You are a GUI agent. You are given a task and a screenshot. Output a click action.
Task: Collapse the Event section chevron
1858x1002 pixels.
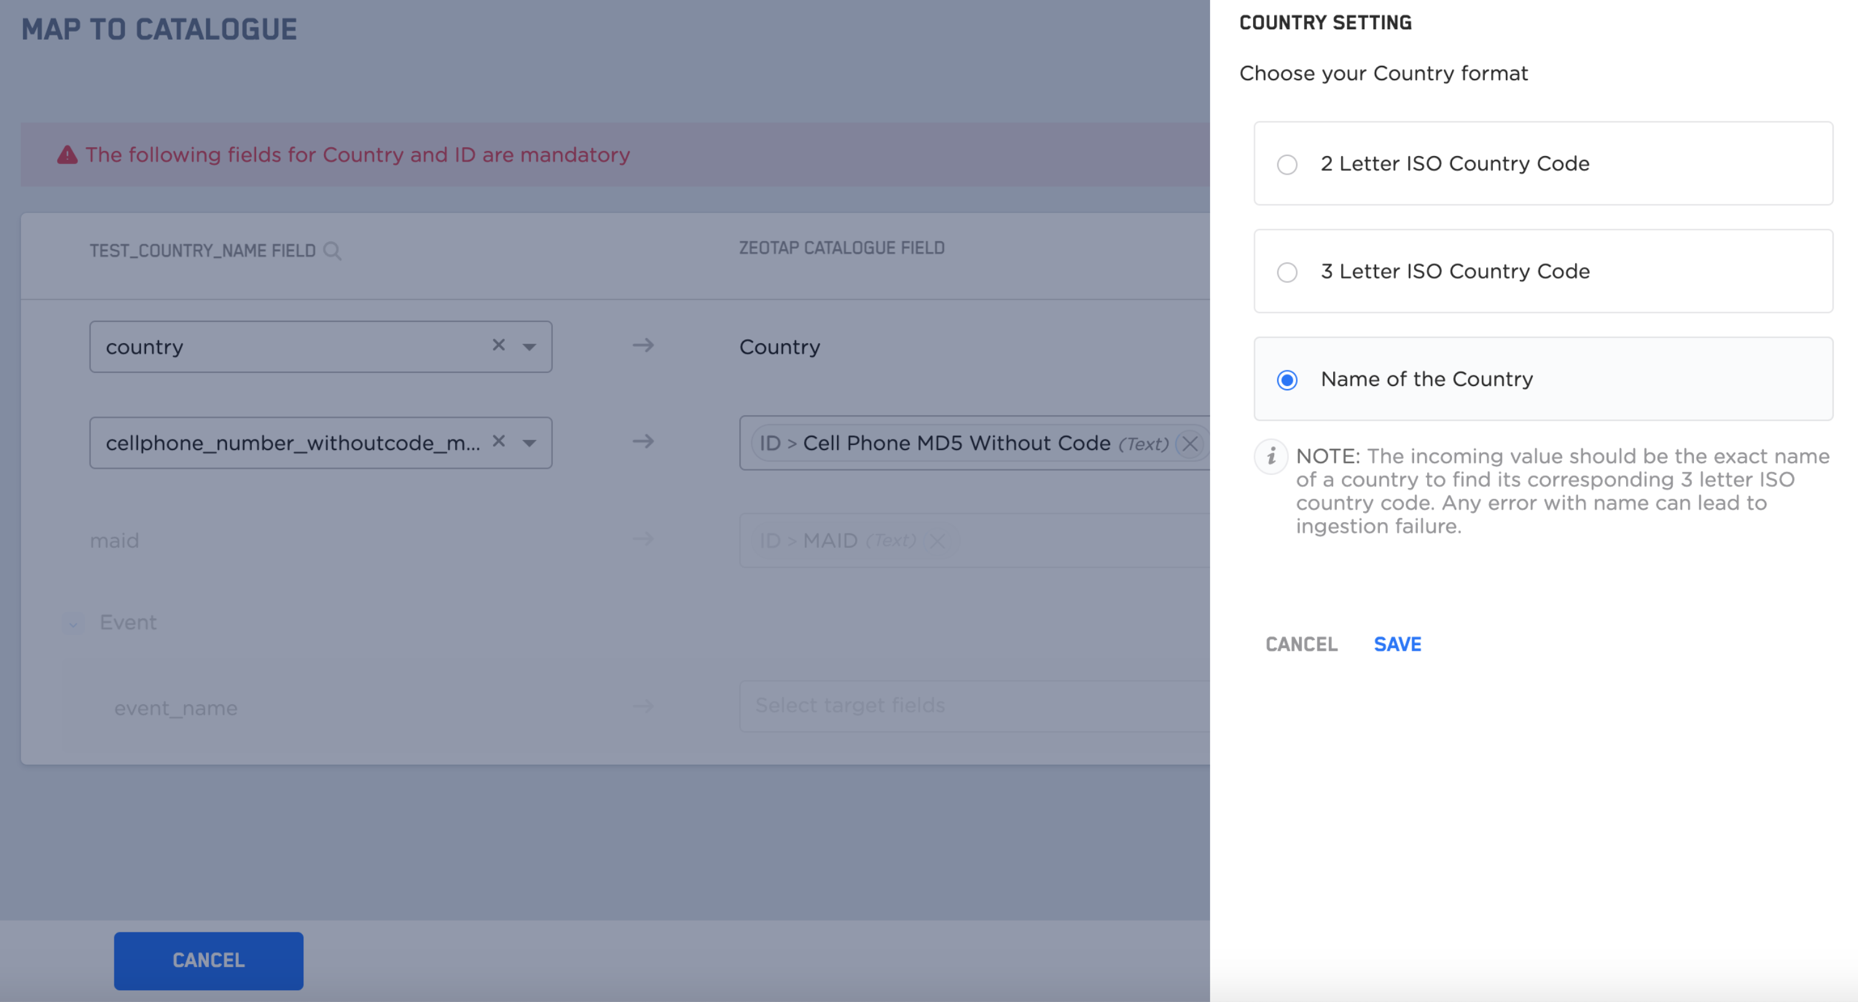click(x=73, y=623)
